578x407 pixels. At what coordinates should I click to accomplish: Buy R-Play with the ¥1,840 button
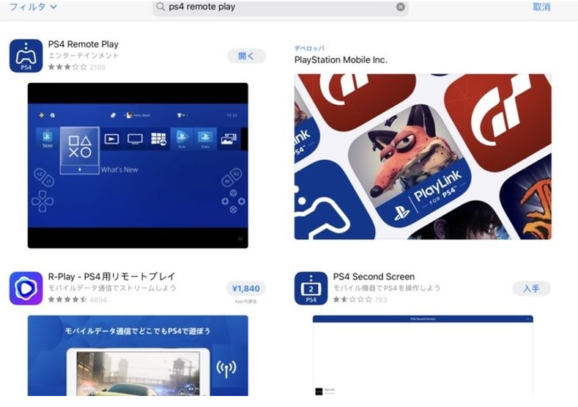(x=246, y=288)
